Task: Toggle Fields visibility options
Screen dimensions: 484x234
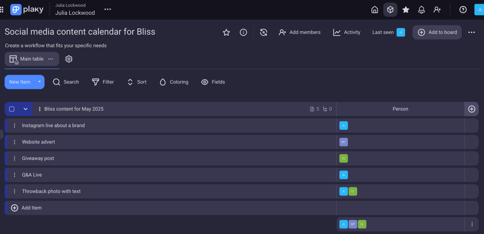Action: (x=213, y=82)
